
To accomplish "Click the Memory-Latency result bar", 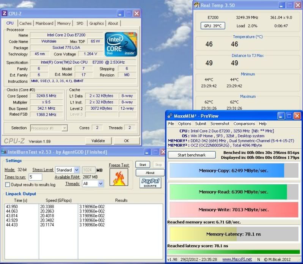I will click(234, 234).
